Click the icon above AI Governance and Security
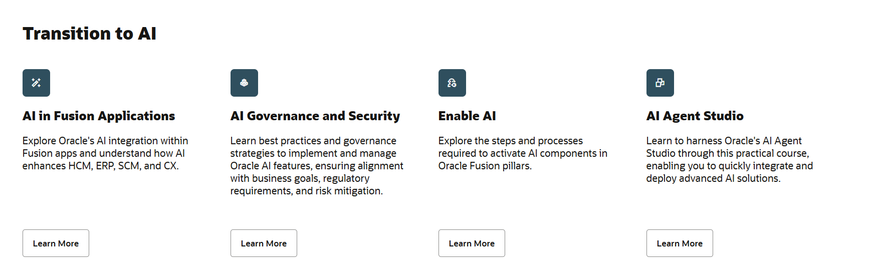The height and width of the screenshot is (279, 873). [244, 83]
